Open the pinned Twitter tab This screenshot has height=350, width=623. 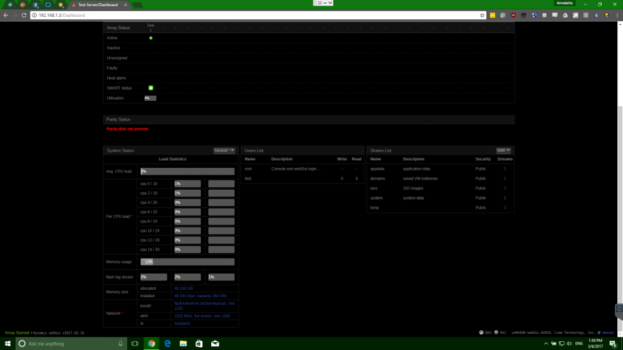coord(48,5)
